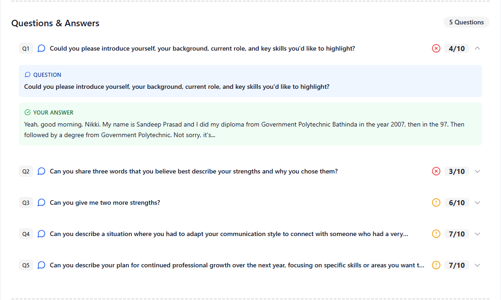Open the 'two more strengths' question row

pyautogui.click(x=105, y=202)
